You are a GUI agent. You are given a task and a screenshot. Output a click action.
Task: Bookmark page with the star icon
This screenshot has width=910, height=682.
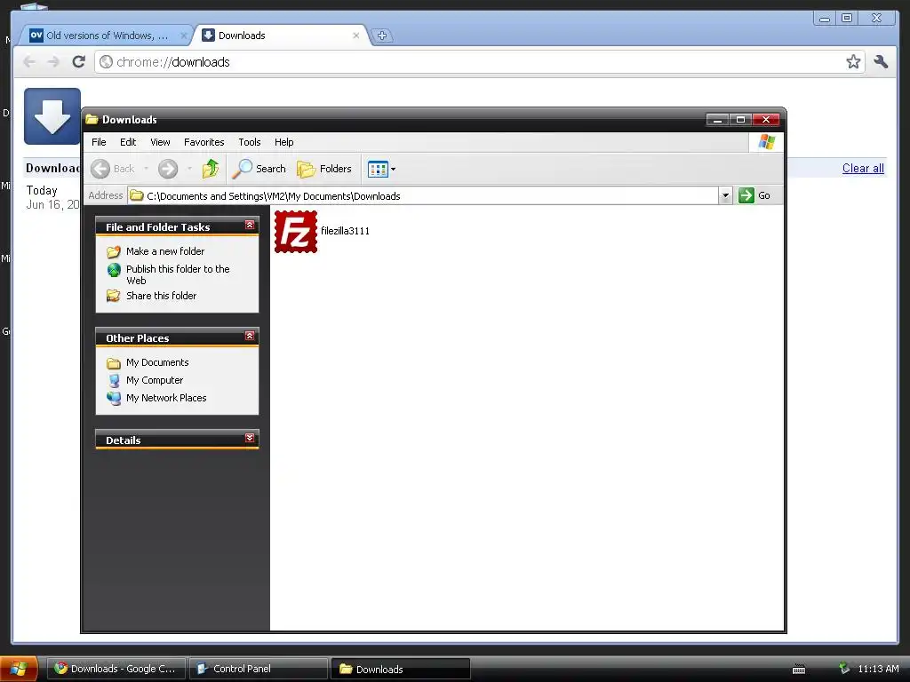[853, 61]
